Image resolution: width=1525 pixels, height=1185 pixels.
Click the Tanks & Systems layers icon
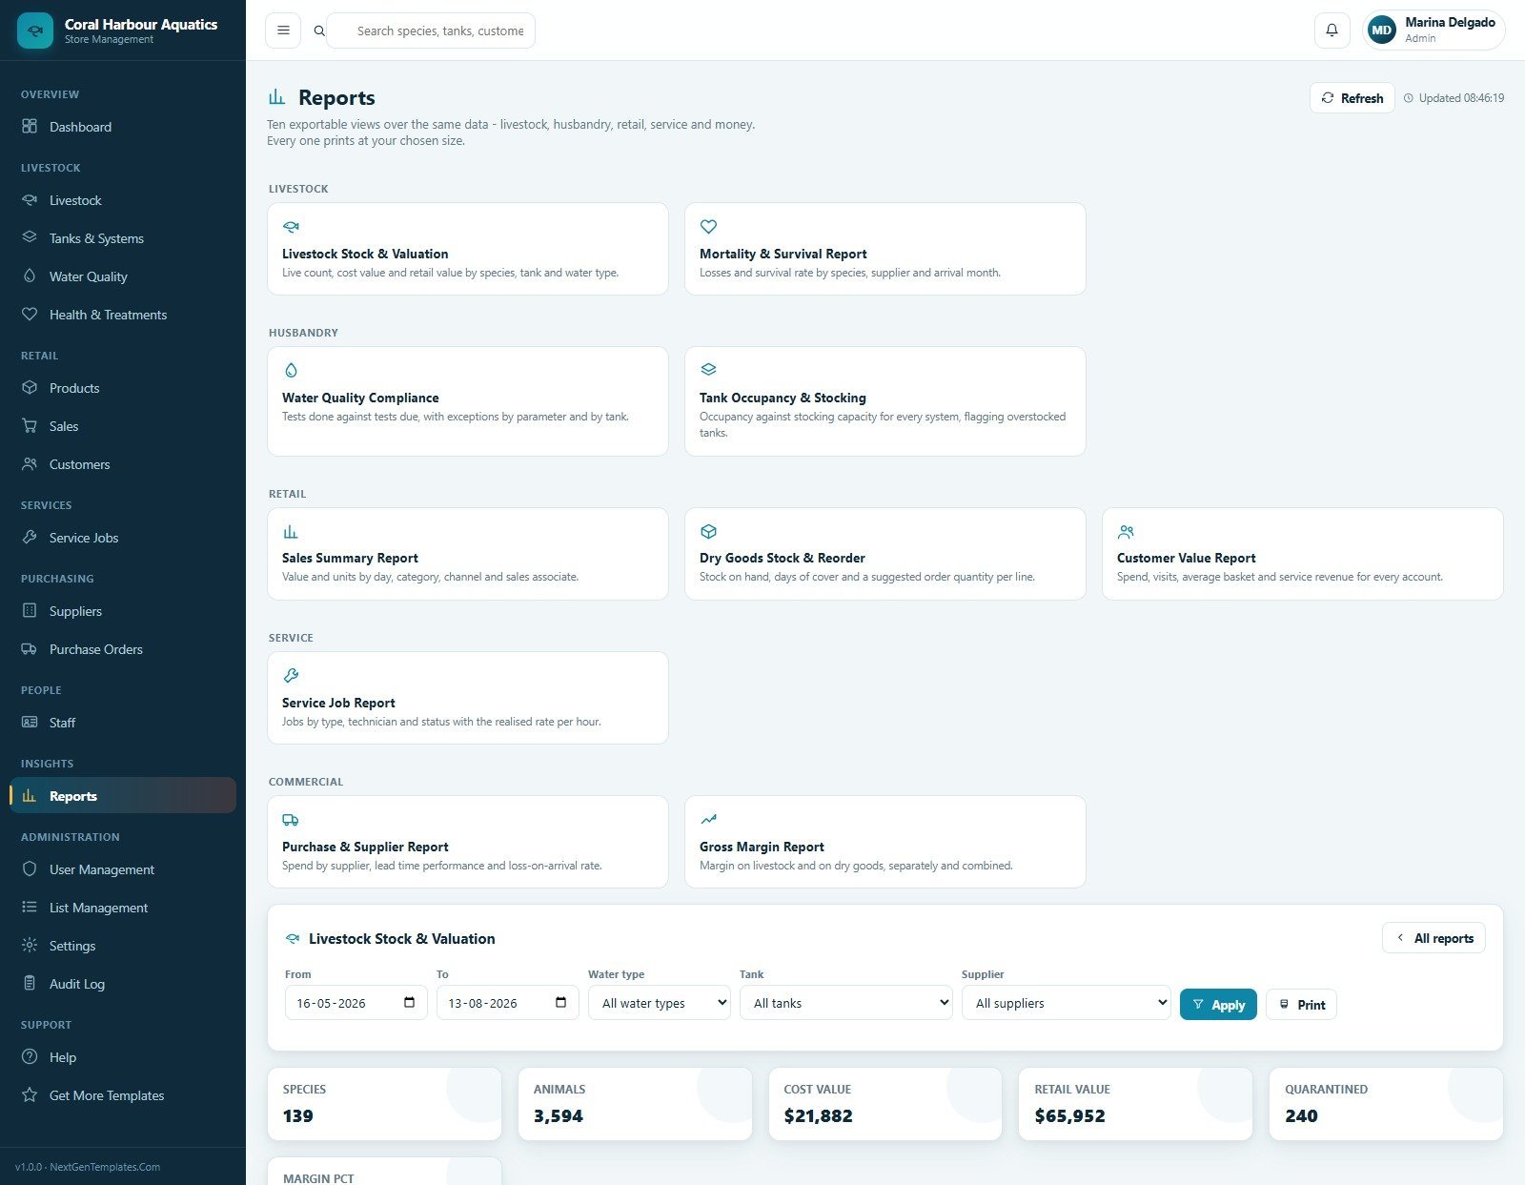pos(30,237)
